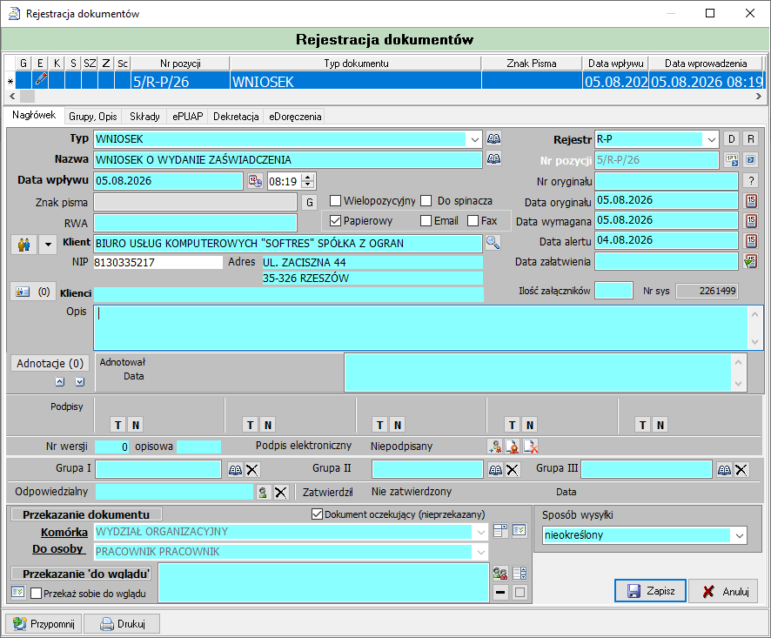Viewport: 771px width, 638px height.
Task: Expand the Komórka dropdown
Action: point(480,532)
